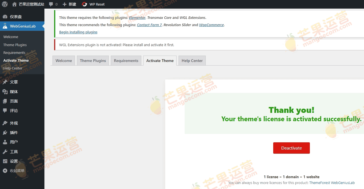Viewport: 364px width, 189px height.
Task: Click the 设置 sliders icon
Action: (5, 161)
